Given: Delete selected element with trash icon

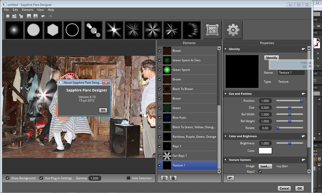Looking at the screenshot, I should point(164,178).
